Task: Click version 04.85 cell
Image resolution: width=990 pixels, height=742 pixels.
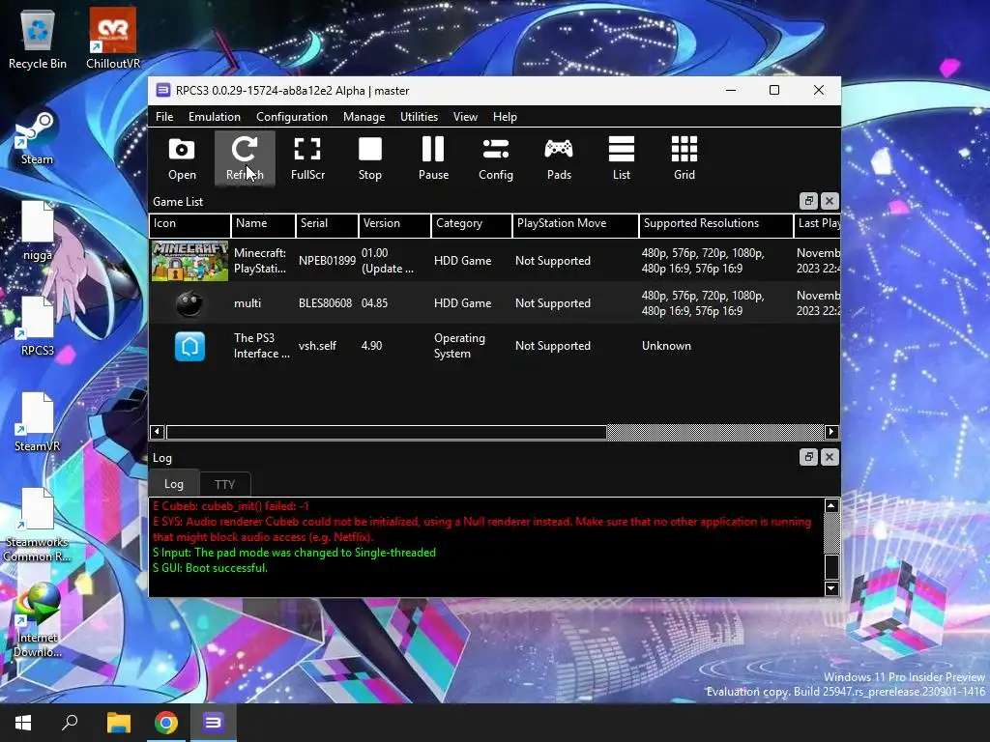Action: click(x=374, y=303)
